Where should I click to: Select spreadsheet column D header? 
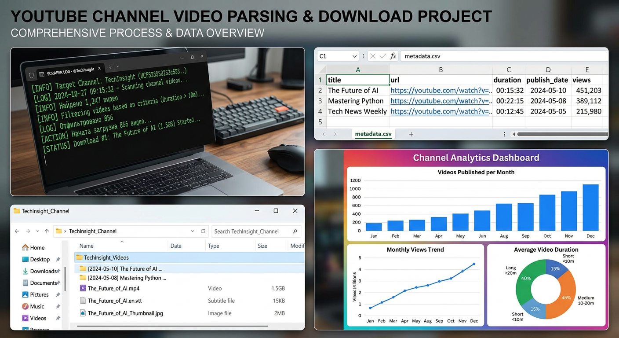548,70
